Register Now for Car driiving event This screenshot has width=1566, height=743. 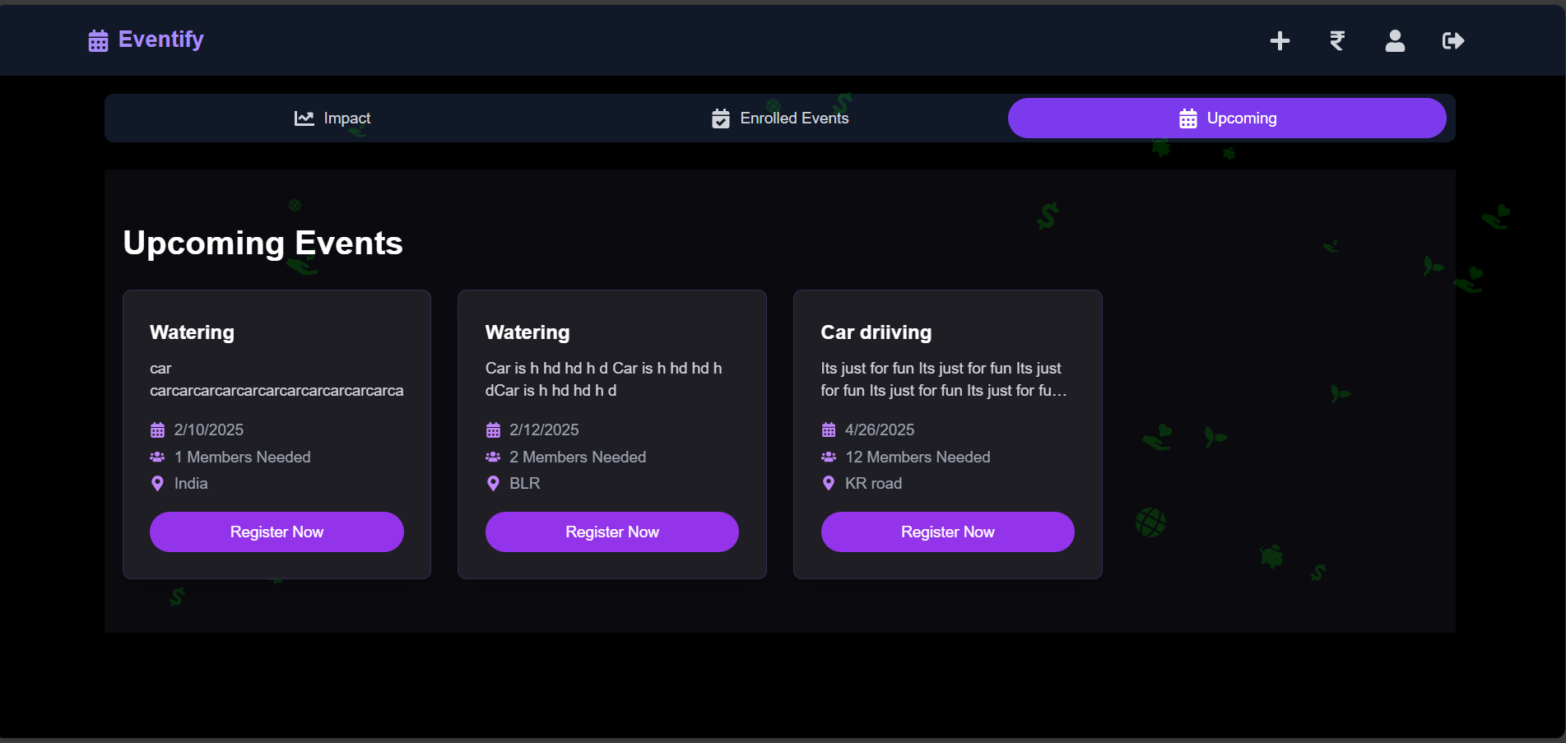948,532
